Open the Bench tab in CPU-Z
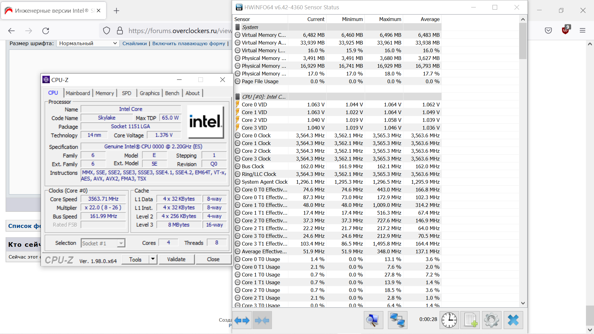Screen dimensions: 594x334 172,93
